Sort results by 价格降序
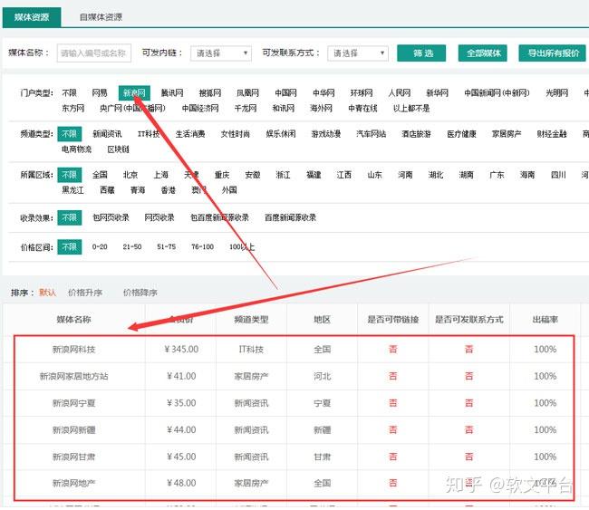Image resolution: width=589 pixels, height=510 pixels. (140, 293)
